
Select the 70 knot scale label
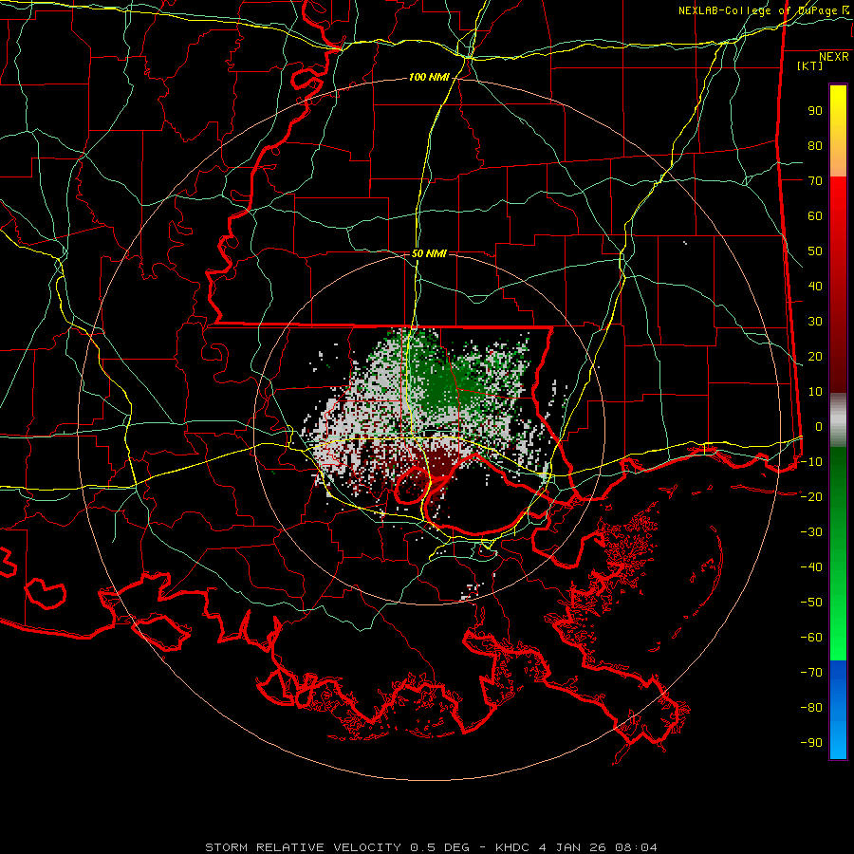(815, 181)
